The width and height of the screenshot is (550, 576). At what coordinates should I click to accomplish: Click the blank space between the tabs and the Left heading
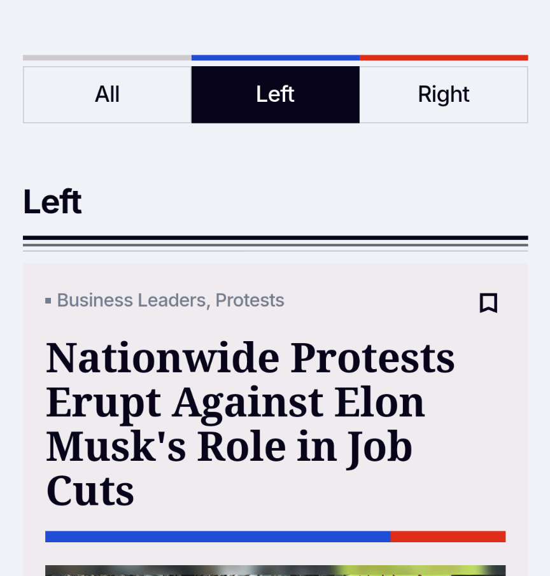pos(276,154)
